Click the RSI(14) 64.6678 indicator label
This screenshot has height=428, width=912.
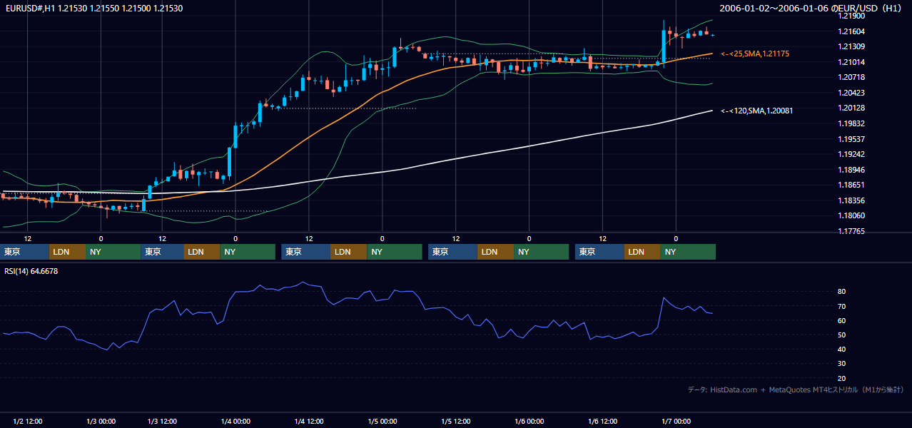pyautogui.click(x=31, y=271)
